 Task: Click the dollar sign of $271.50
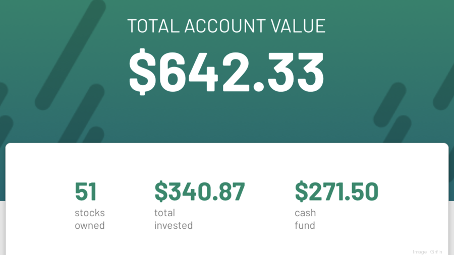click(x=302, y=191)
